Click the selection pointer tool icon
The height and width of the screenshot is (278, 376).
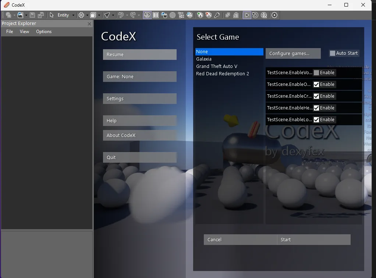coord(52,15)
